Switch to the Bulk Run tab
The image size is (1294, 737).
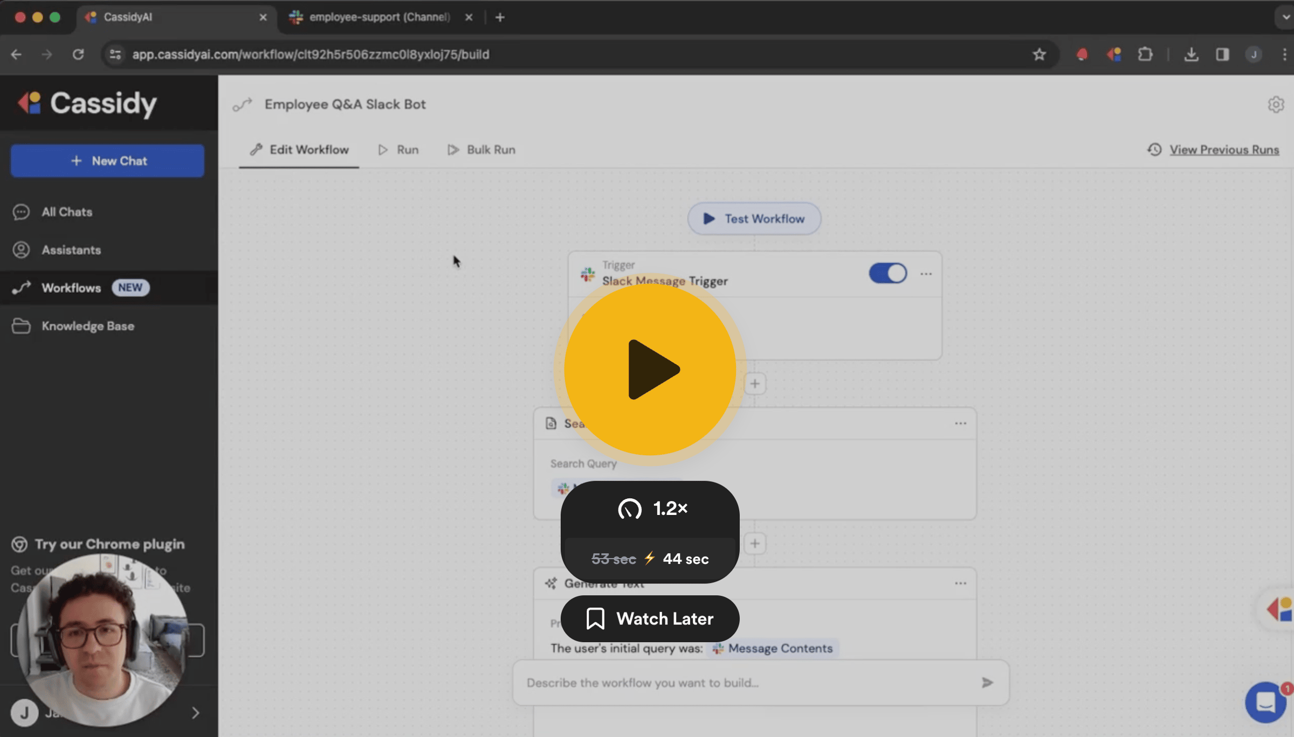tap(481, 150)
